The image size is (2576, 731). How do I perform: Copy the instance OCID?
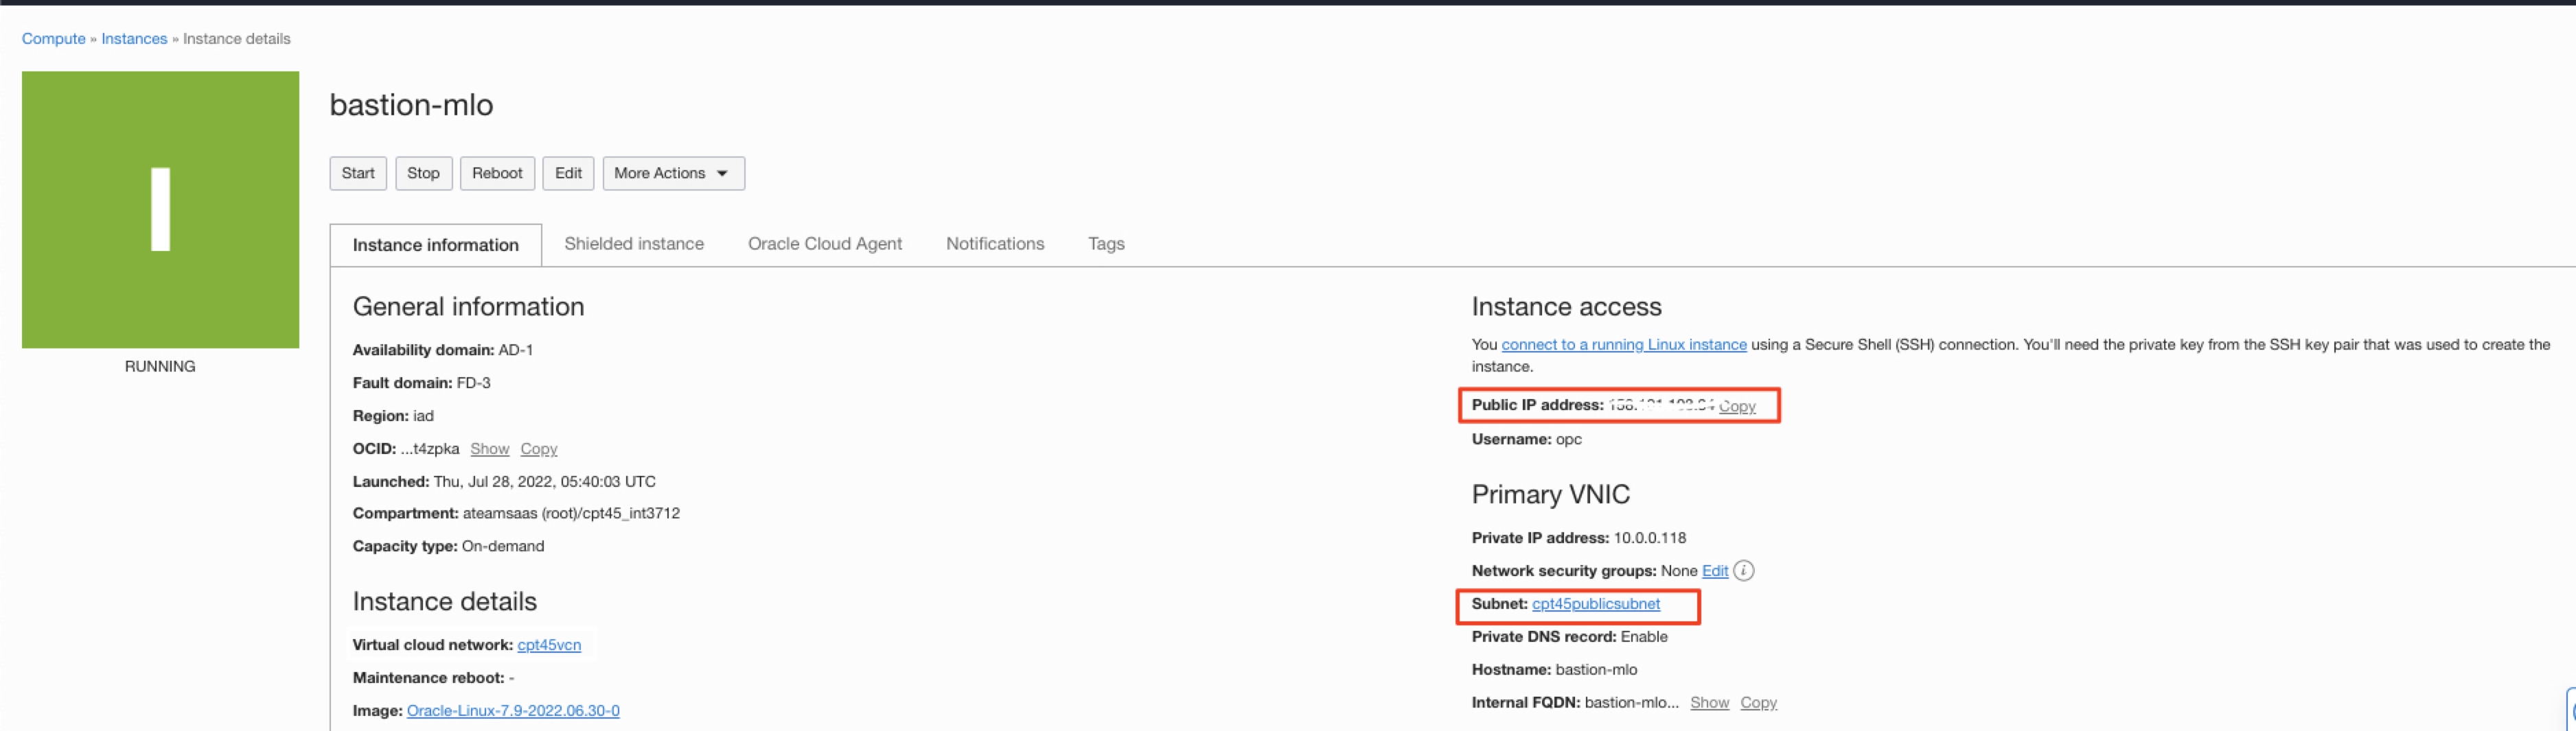[x=538, y=448]
